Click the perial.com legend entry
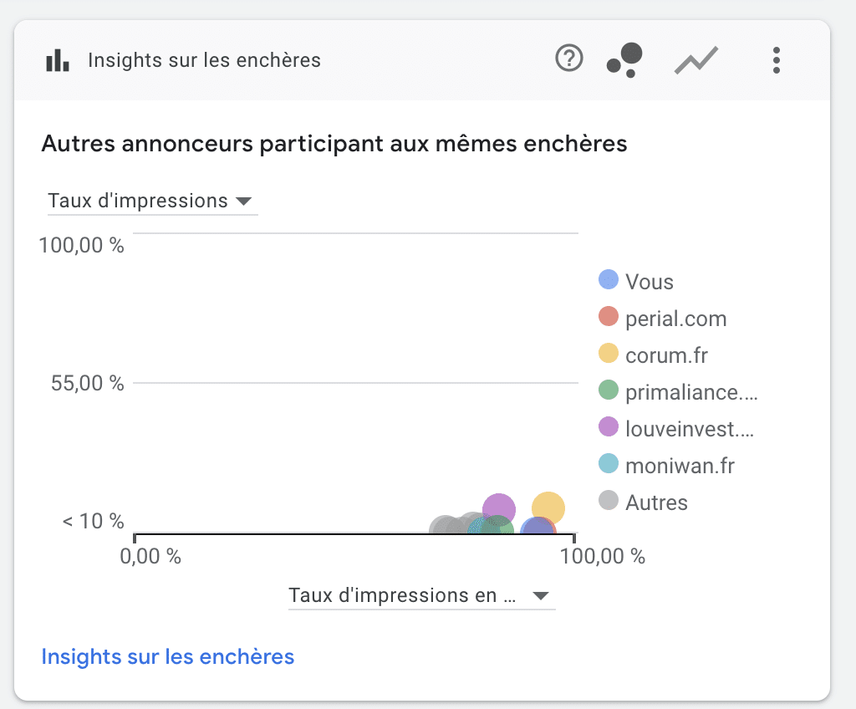This screenshot has width=856, height=709. [663, 319]
